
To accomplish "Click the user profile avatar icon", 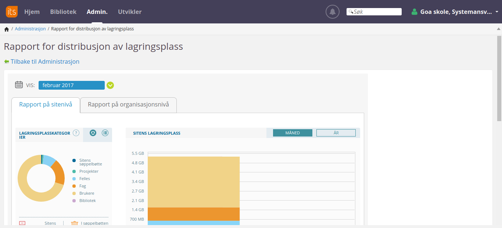I will (x=415, y=12).
